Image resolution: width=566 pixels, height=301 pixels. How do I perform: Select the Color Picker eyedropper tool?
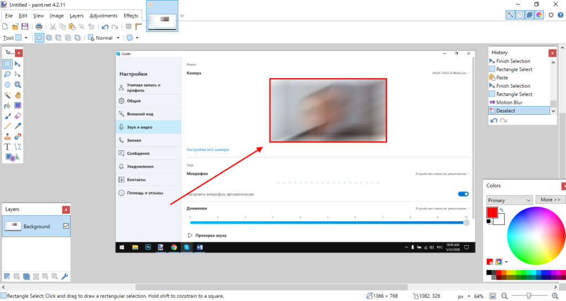18,126
